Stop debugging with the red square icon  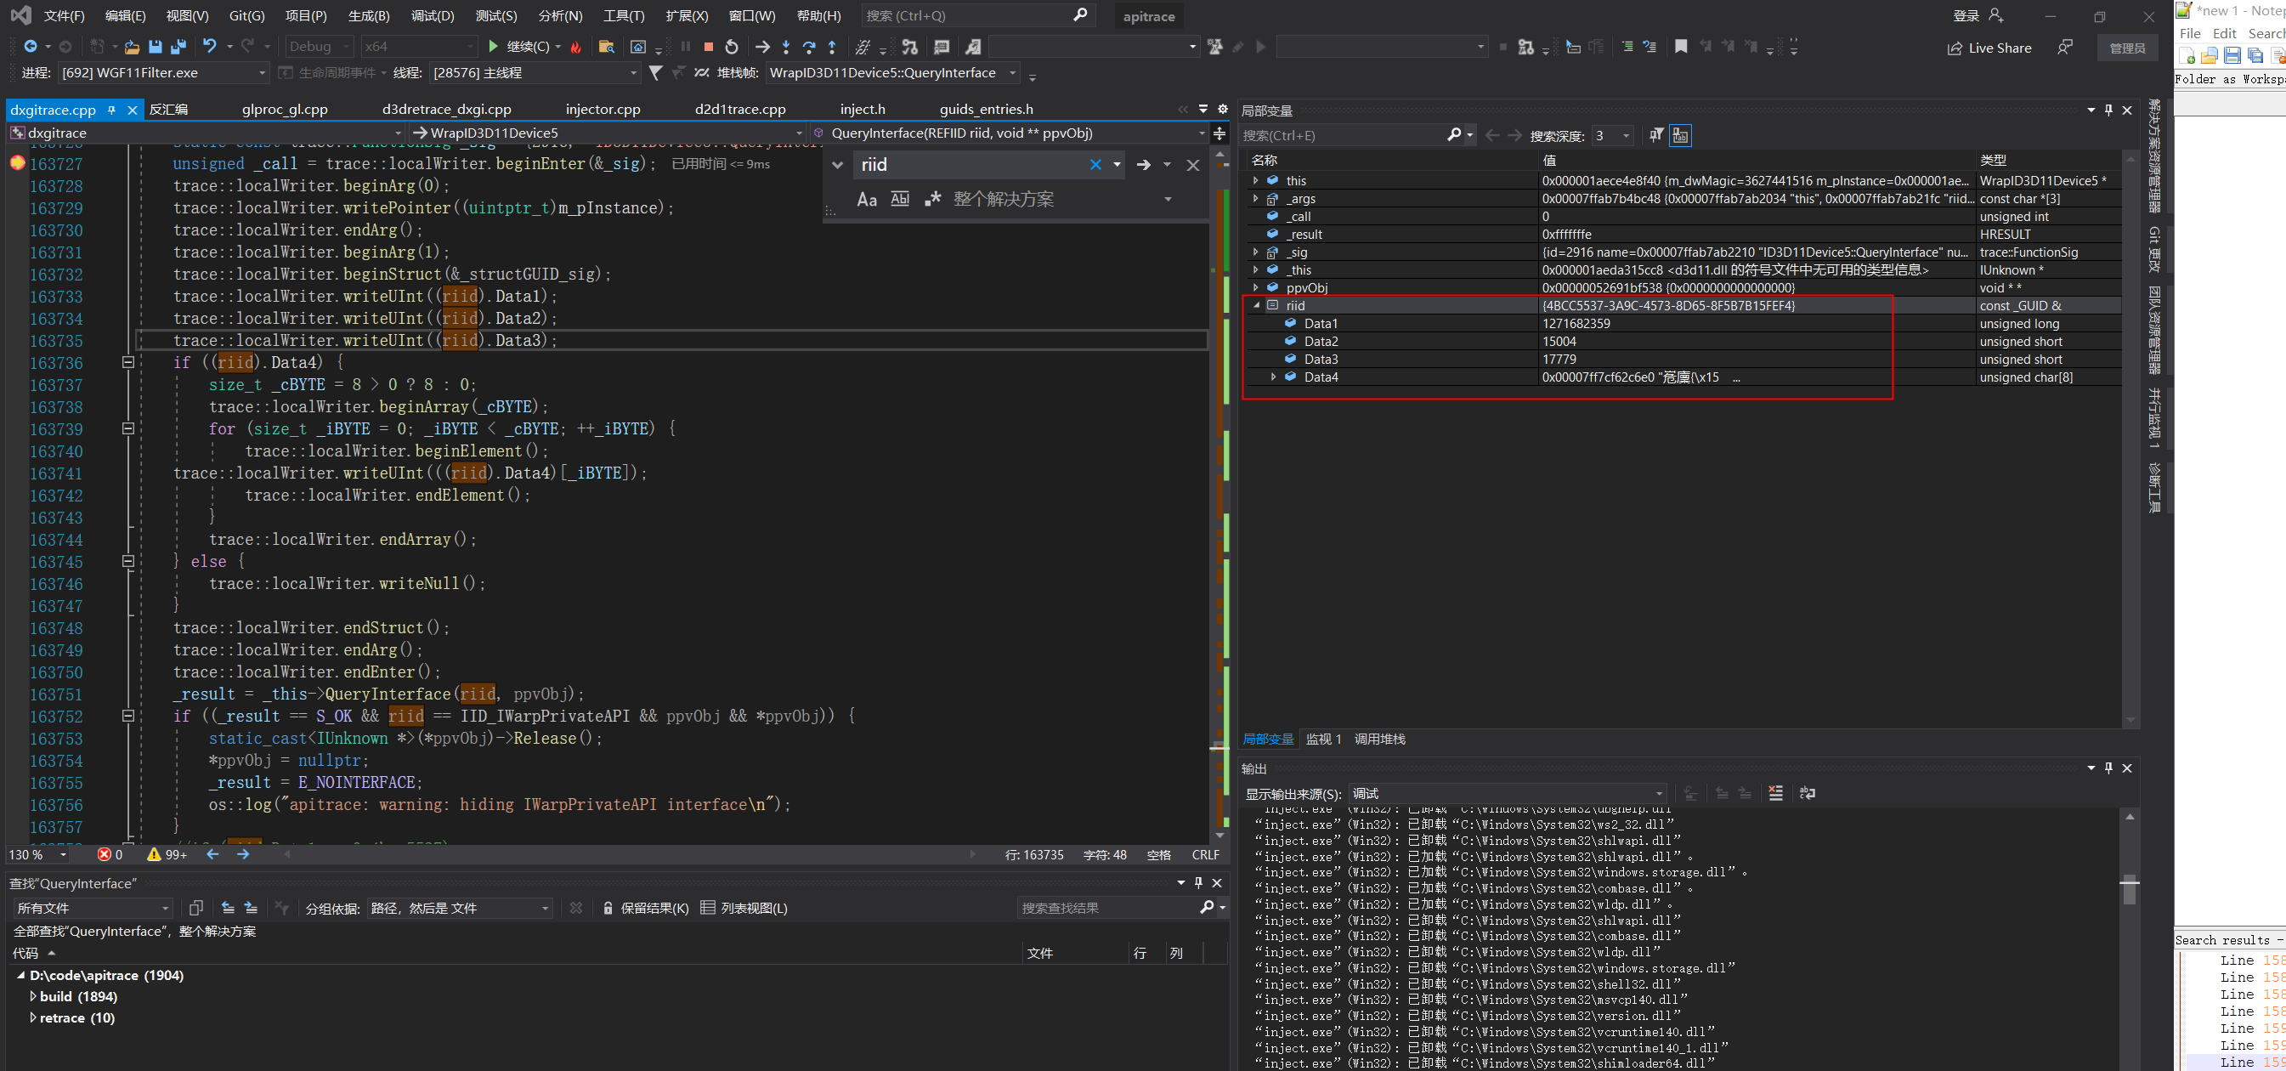708,47
